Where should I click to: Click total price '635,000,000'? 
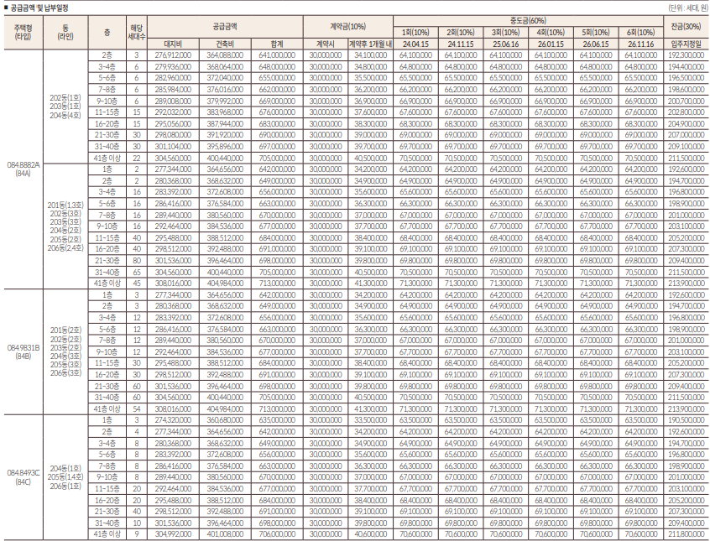click(277, 420)
